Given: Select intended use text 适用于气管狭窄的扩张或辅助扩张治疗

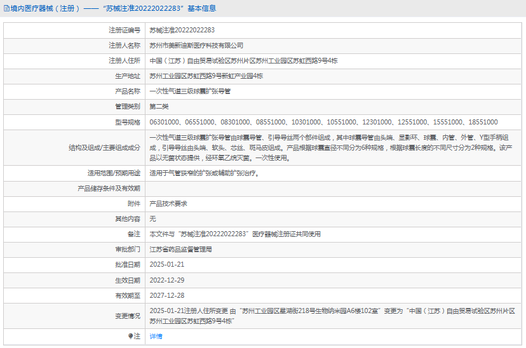Looking at the screenshot, I should click(x=205, y=173).
